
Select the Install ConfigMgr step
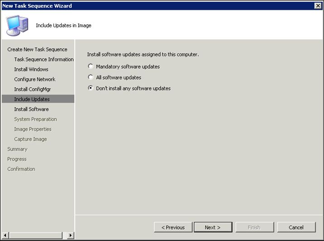coord(33,89)
